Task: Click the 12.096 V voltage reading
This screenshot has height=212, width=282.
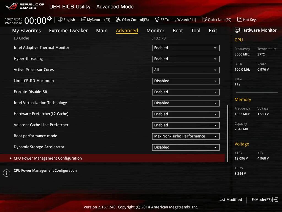Action: click(241, 158)
